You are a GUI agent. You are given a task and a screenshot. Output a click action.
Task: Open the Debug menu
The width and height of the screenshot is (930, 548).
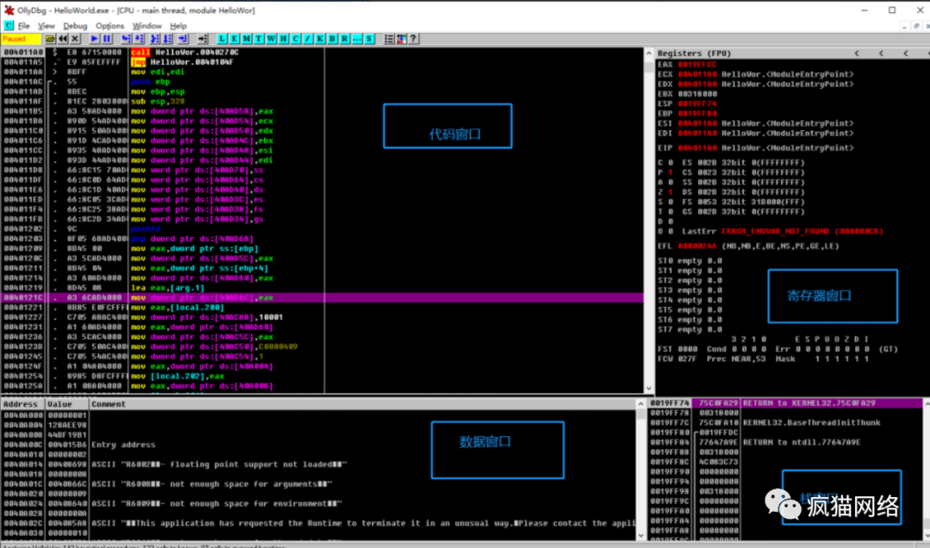(x=75, y=26)
